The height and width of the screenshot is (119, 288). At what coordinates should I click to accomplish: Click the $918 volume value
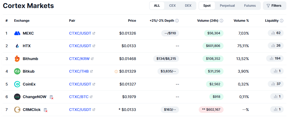[216, 97]
